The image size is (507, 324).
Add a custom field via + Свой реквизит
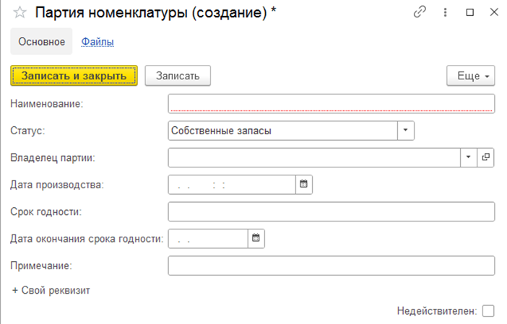pos(51,290)
